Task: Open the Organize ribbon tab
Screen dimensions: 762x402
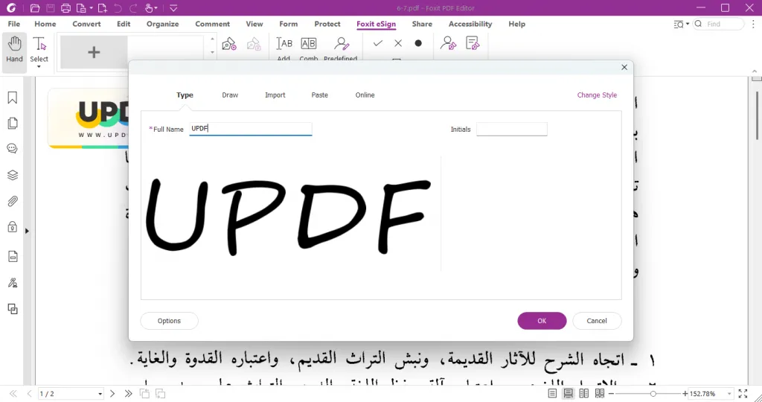Action: click(163, 24)
